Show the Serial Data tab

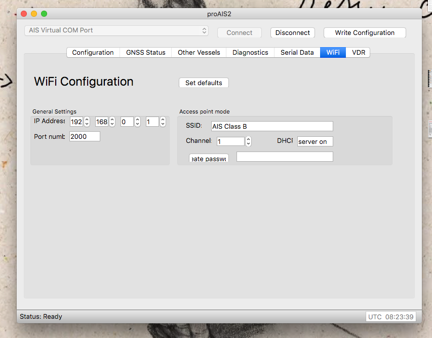pyautogui.click(x=297, y=52)
